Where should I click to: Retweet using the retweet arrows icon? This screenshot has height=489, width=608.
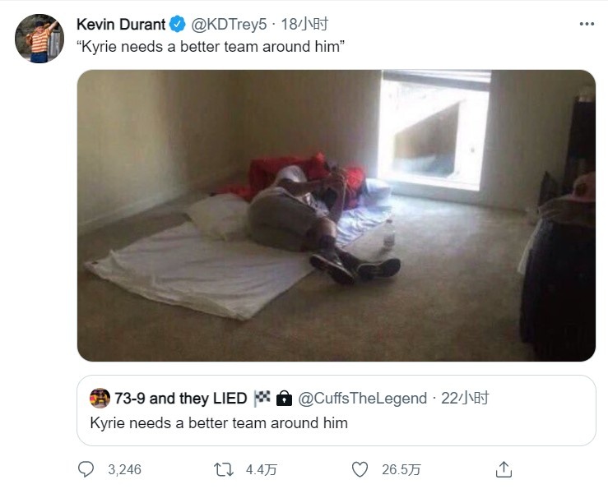click(224, 469)
